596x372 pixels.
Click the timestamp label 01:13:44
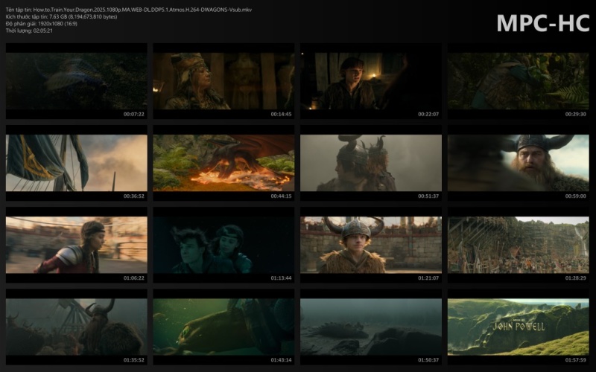[x=281, y=278]
